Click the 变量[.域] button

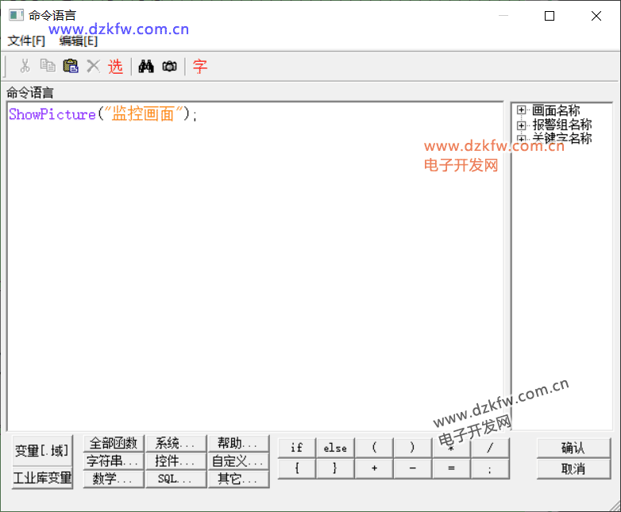pos(42,450)
